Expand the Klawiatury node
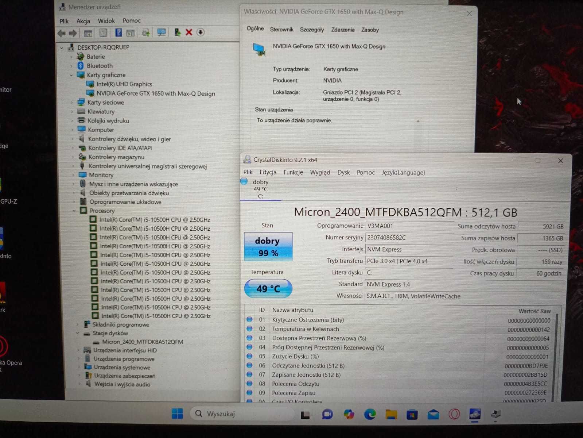Viewport: 583px width, 438px height. [x=72, y=112]
